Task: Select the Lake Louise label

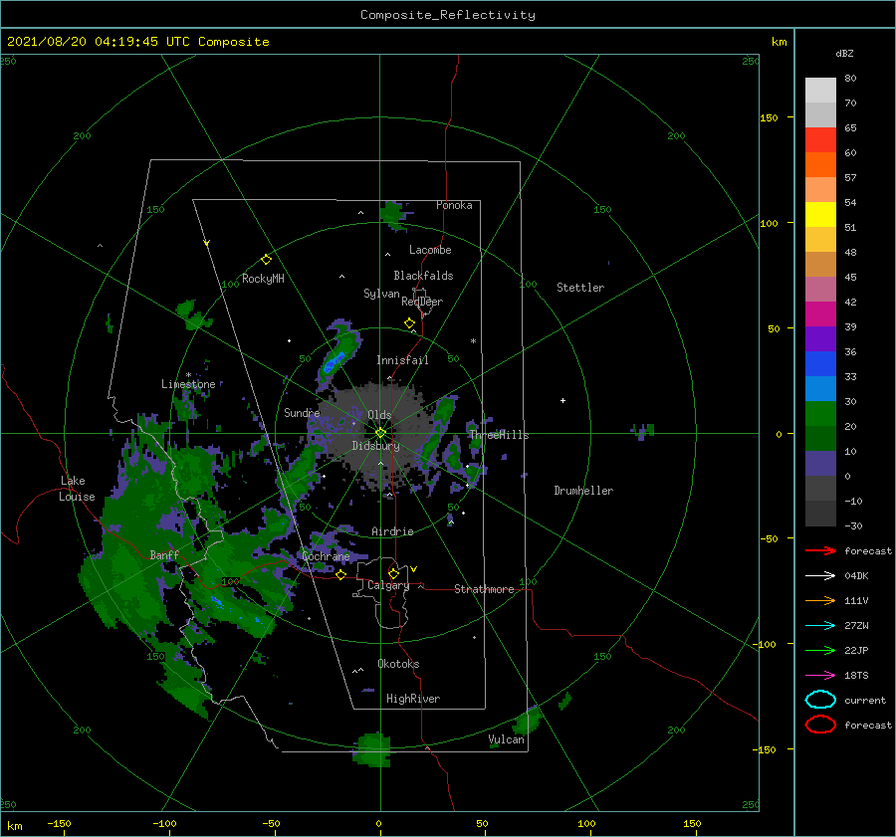Action: [x=77, y=489]
